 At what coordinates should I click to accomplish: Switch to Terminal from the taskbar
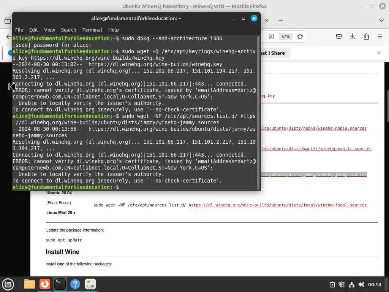(x=60, y=284)
